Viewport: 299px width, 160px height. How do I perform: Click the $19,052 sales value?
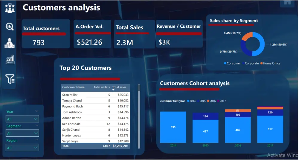click(123, 101)
